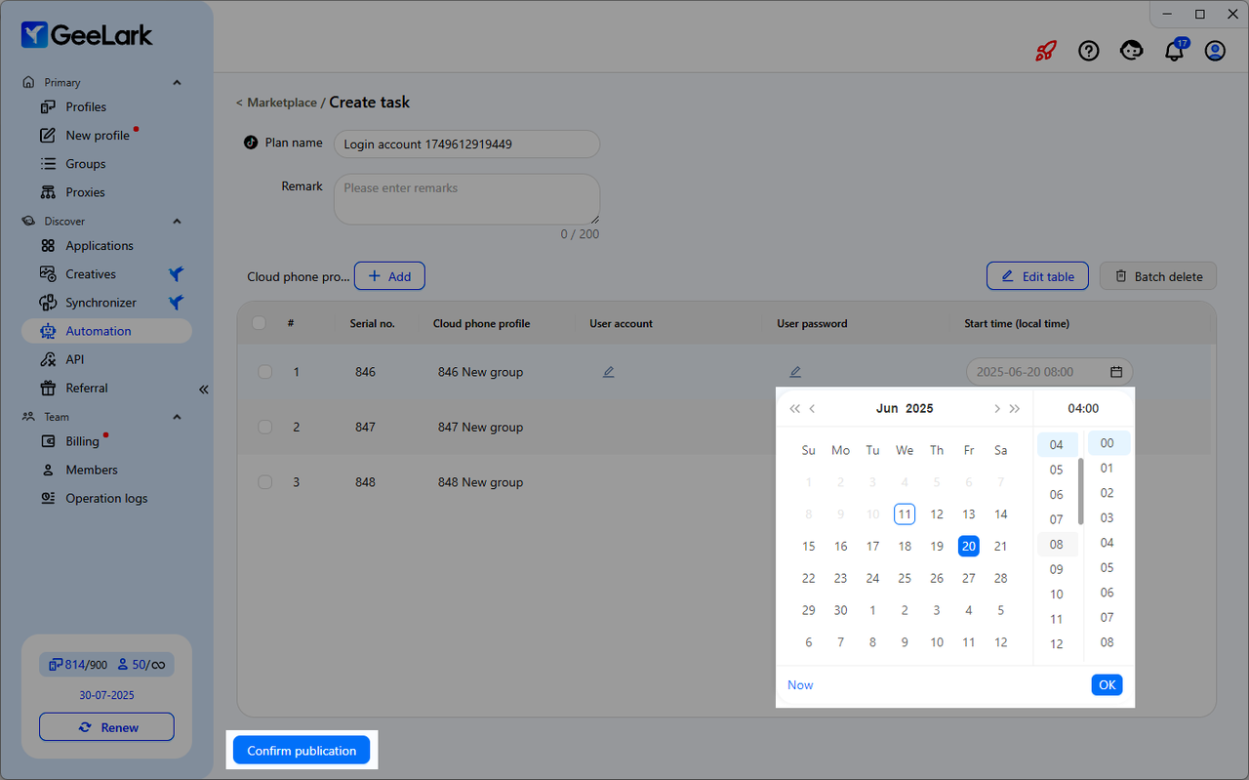The image size is (1249, 780).
Task: Click the hour column scrollbar
Action: (x=1080, y=491)
